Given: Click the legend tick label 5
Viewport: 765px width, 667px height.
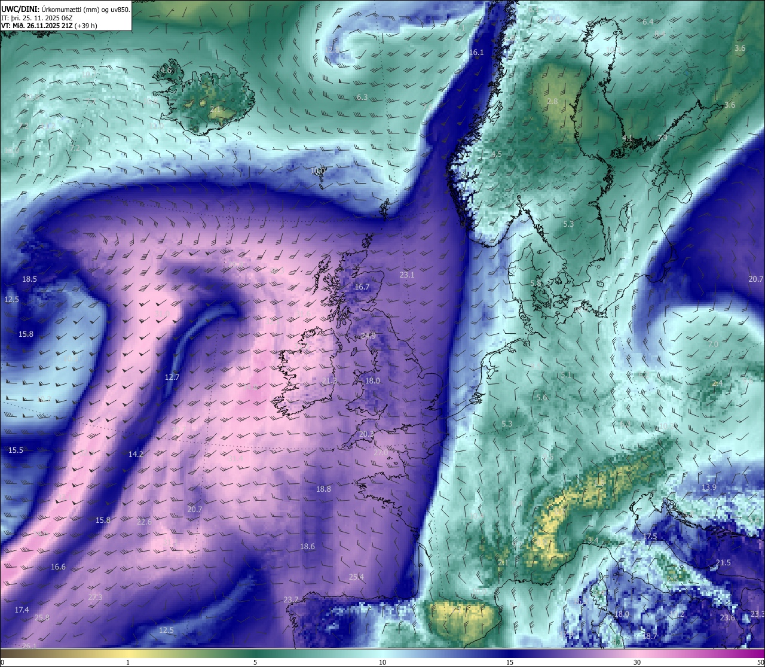Looking at the screenshot, I should point(255,662).
